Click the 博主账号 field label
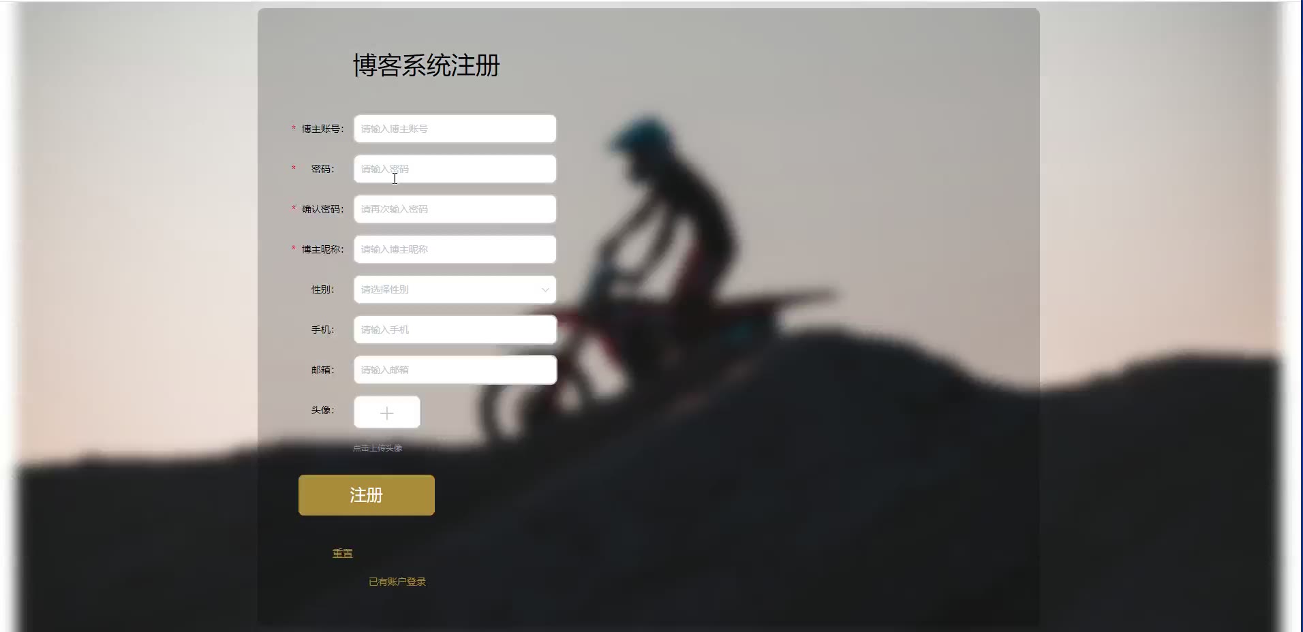The image size is (1303, 632). [x=322, y=129]
